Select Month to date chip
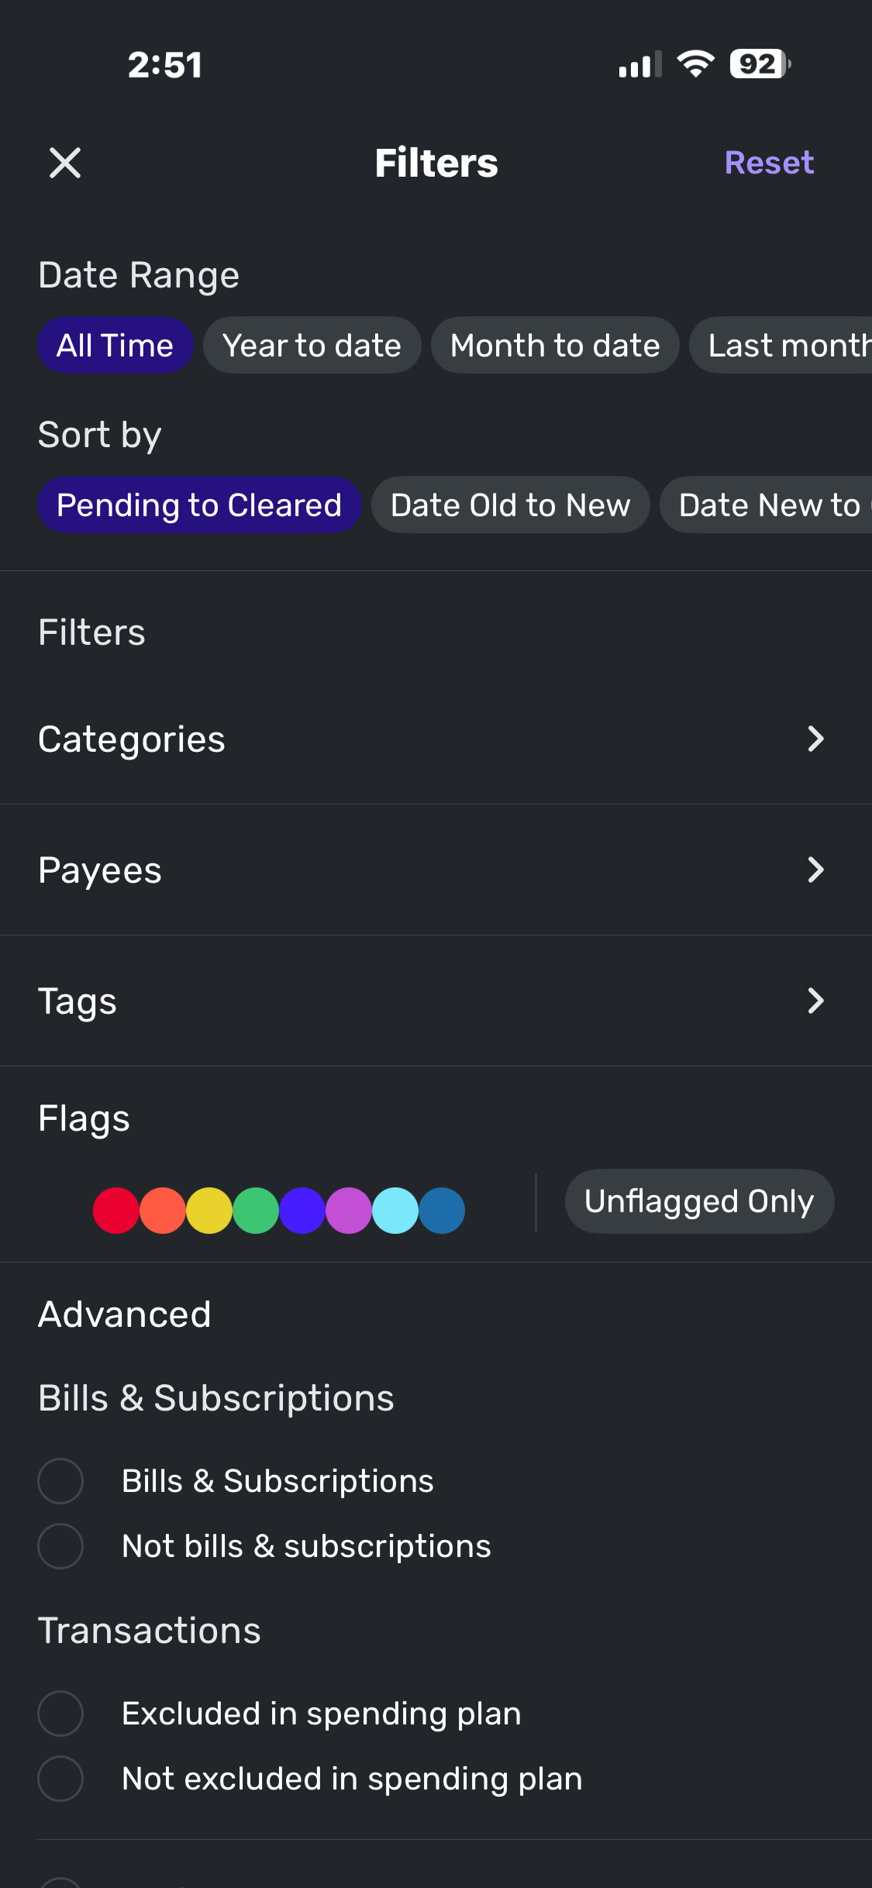The height and width of the screenshot is (1888, 872). [x=555, y=346]
